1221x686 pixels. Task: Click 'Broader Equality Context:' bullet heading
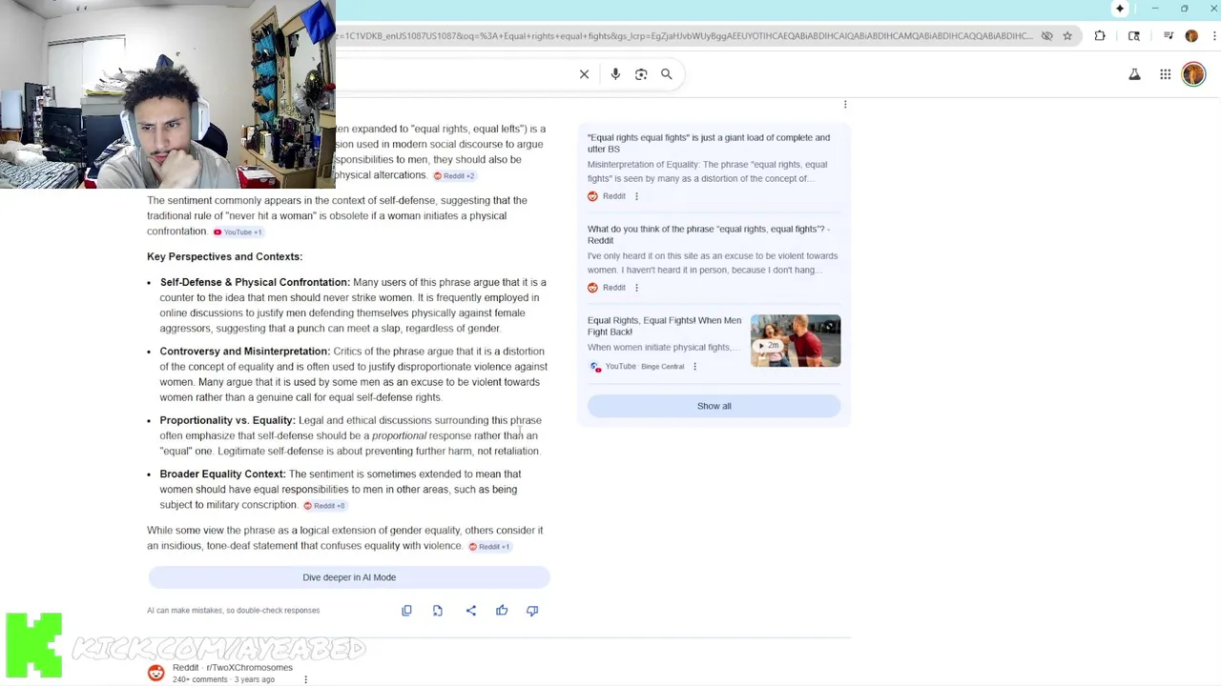[x=223, y=474]
